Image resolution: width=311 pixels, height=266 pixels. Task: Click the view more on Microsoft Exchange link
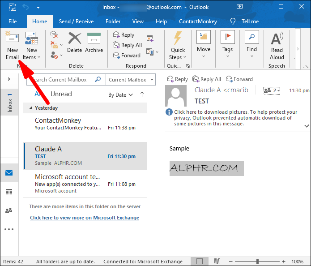coord(85,218)
